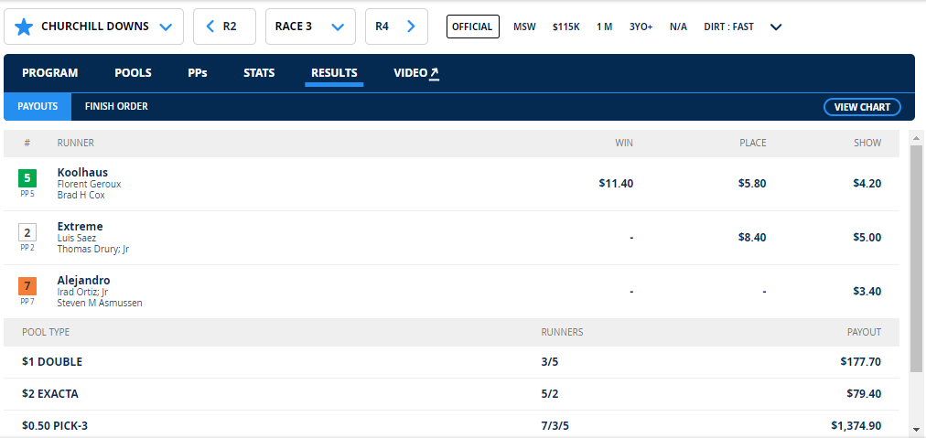The height and width of the screenshot is (438, 926).
Task: Click jockey Florent Geroux
Action: pos(89,184)
